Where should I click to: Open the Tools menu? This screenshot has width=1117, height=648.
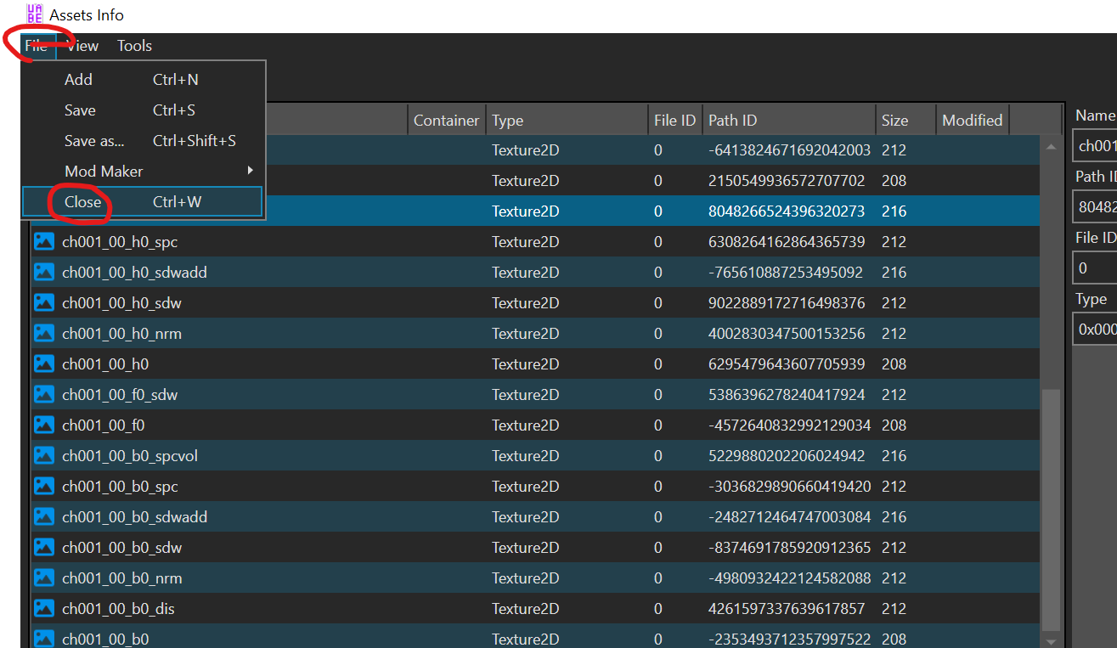tap(134, 46)
